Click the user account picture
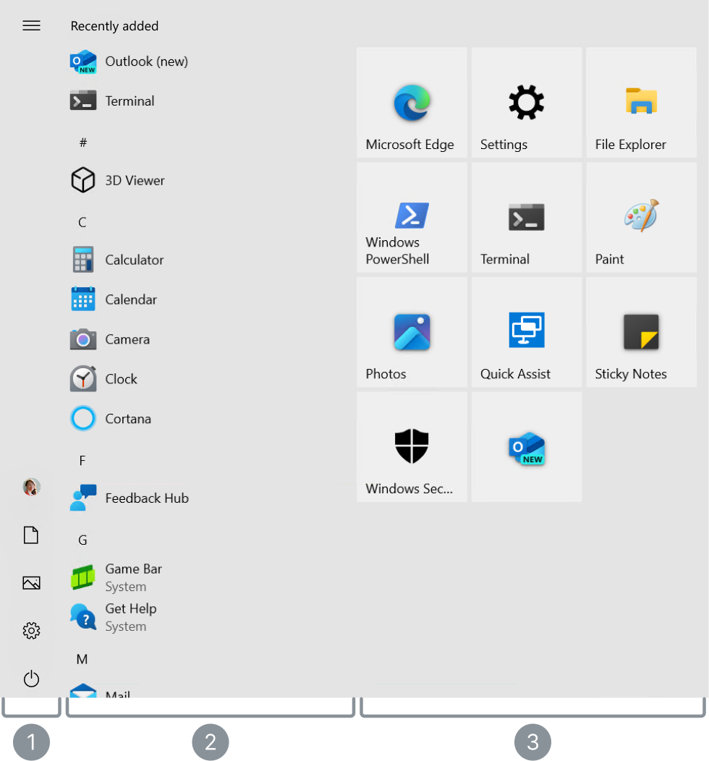This screenshot has width=709, height=761. click(30, 486)
